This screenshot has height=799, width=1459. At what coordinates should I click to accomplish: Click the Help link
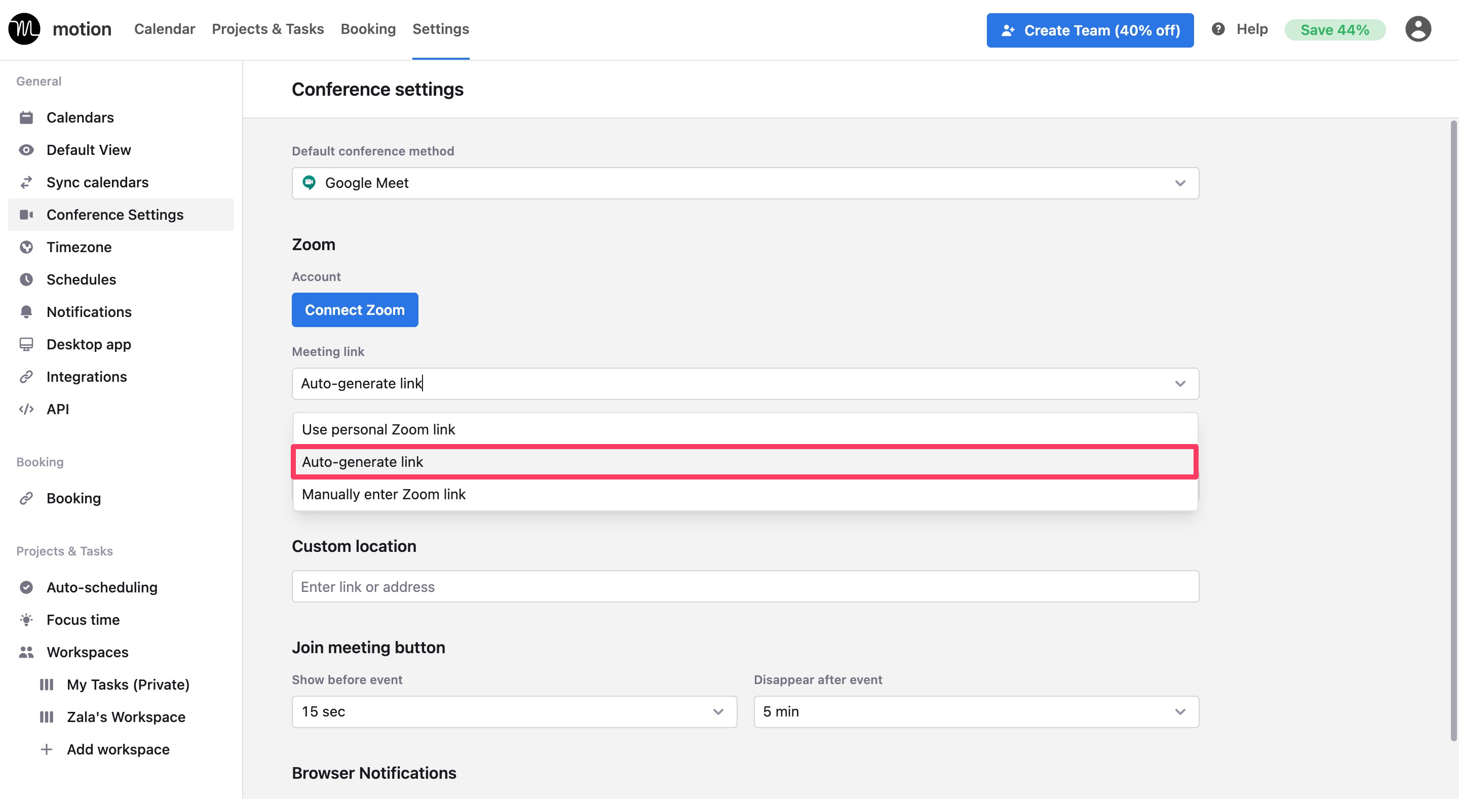point(1252,29)
